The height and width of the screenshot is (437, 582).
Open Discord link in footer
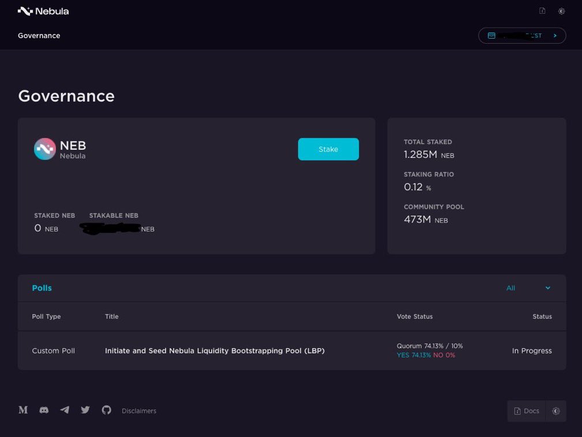[44, 410]
